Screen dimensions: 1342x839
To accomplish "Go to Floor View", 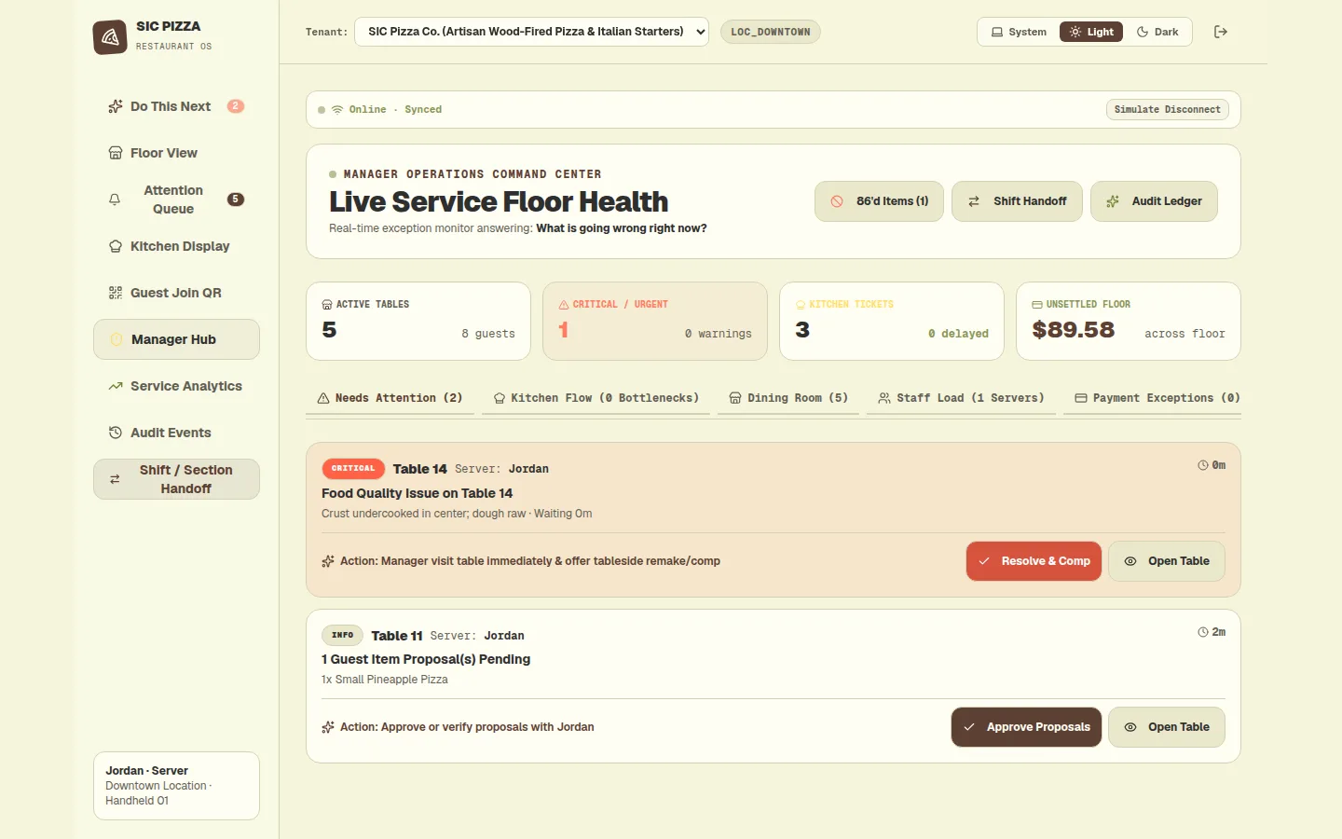I will 176,153.
